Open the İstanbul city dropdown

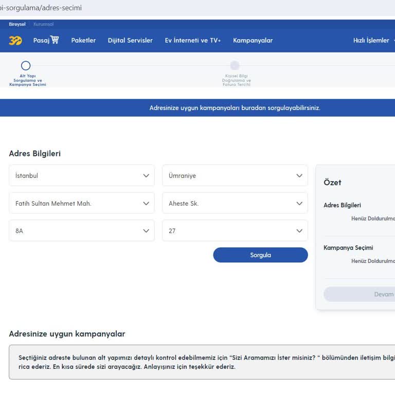pos(82,175)
